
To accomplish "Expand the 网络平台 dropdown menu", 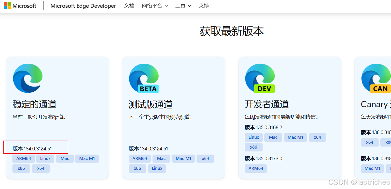I will (155, 6).
